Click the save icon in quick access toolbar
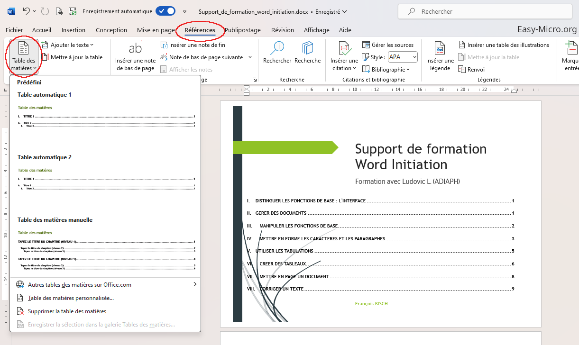Image resolution: width=579 pixels, height=345 pixels. pyautogui.click(x=73, y=11)
